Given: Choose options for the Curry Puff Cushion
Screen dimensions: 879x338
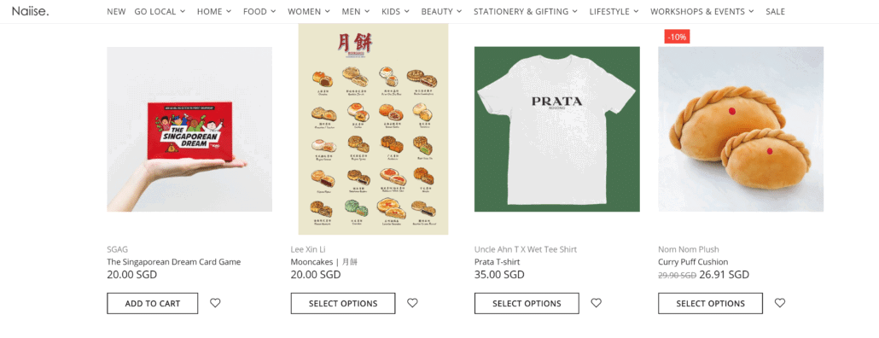Looking at the screenshot, I should point(710,303).
